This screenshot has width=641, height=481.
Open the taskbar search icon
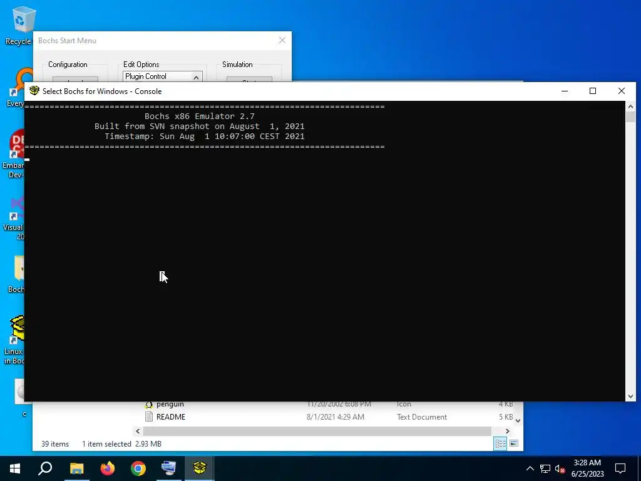45,468
